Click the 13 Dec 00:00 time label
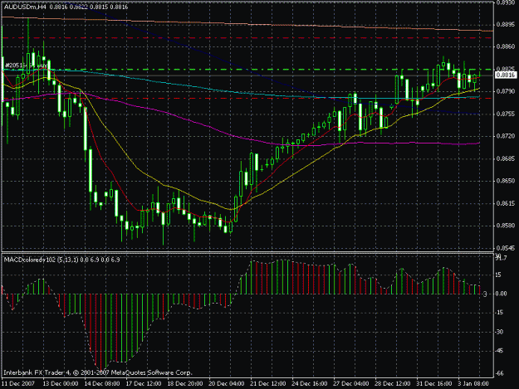This screenshot has width=519, height=389. pyautogui.click(x=61, y=383)
